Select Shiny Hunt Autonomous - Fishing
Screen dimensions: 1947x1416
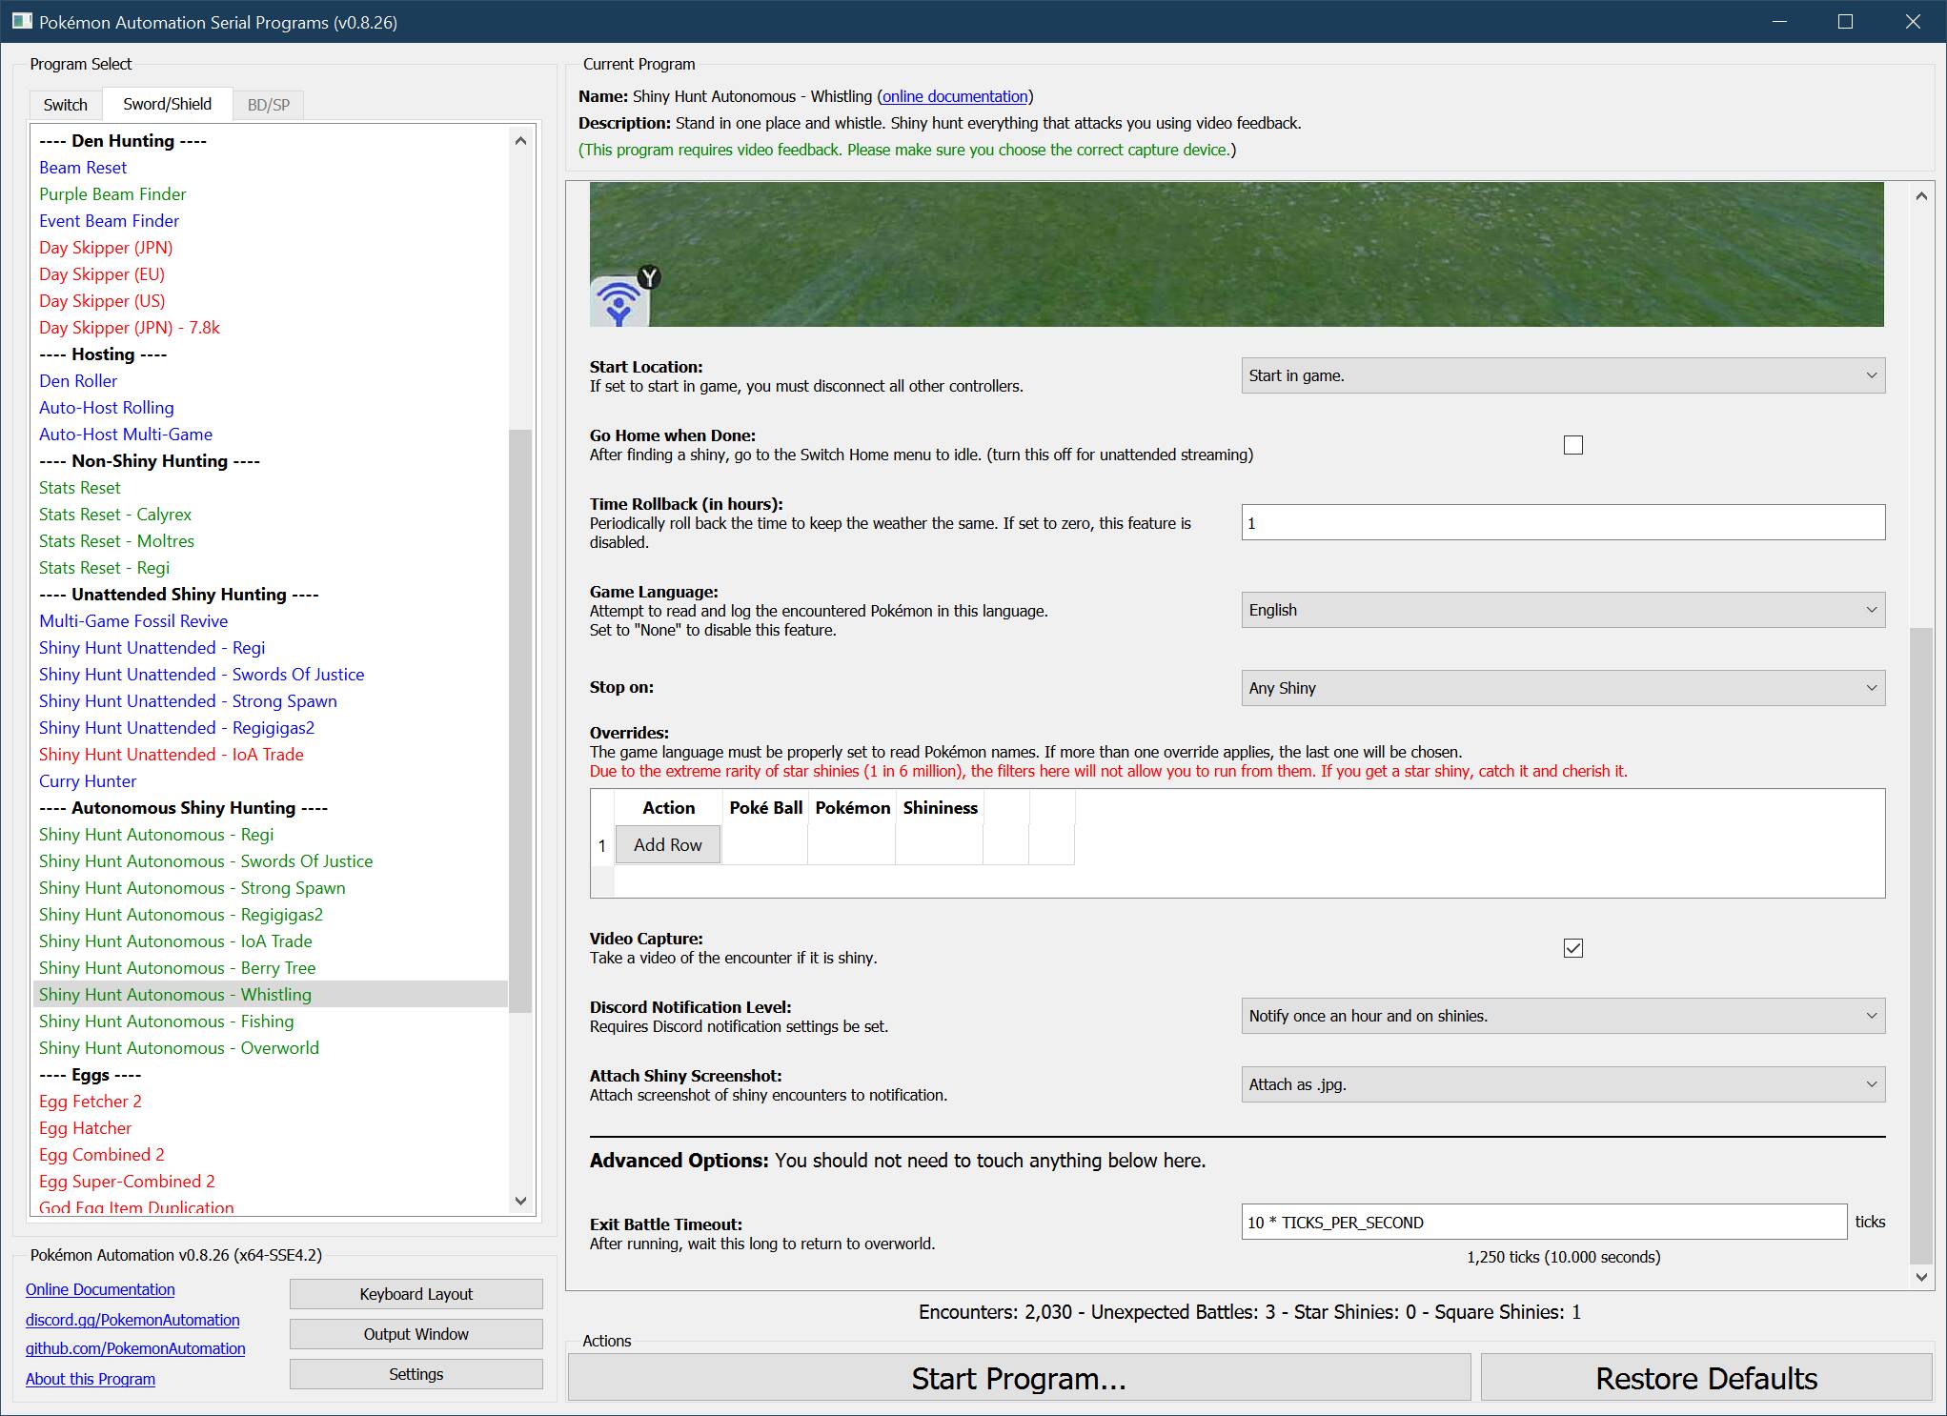(x=166, y=1022)
